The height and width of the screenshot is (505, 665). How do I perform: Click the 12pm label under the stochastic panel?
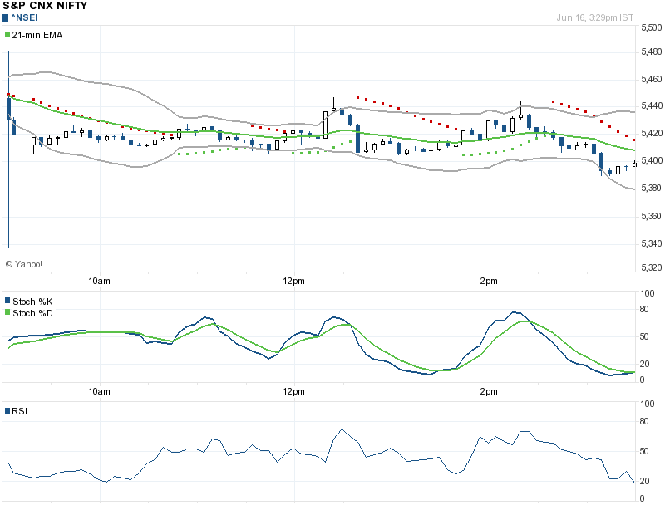pyautogui.click(x=293, y=390)
